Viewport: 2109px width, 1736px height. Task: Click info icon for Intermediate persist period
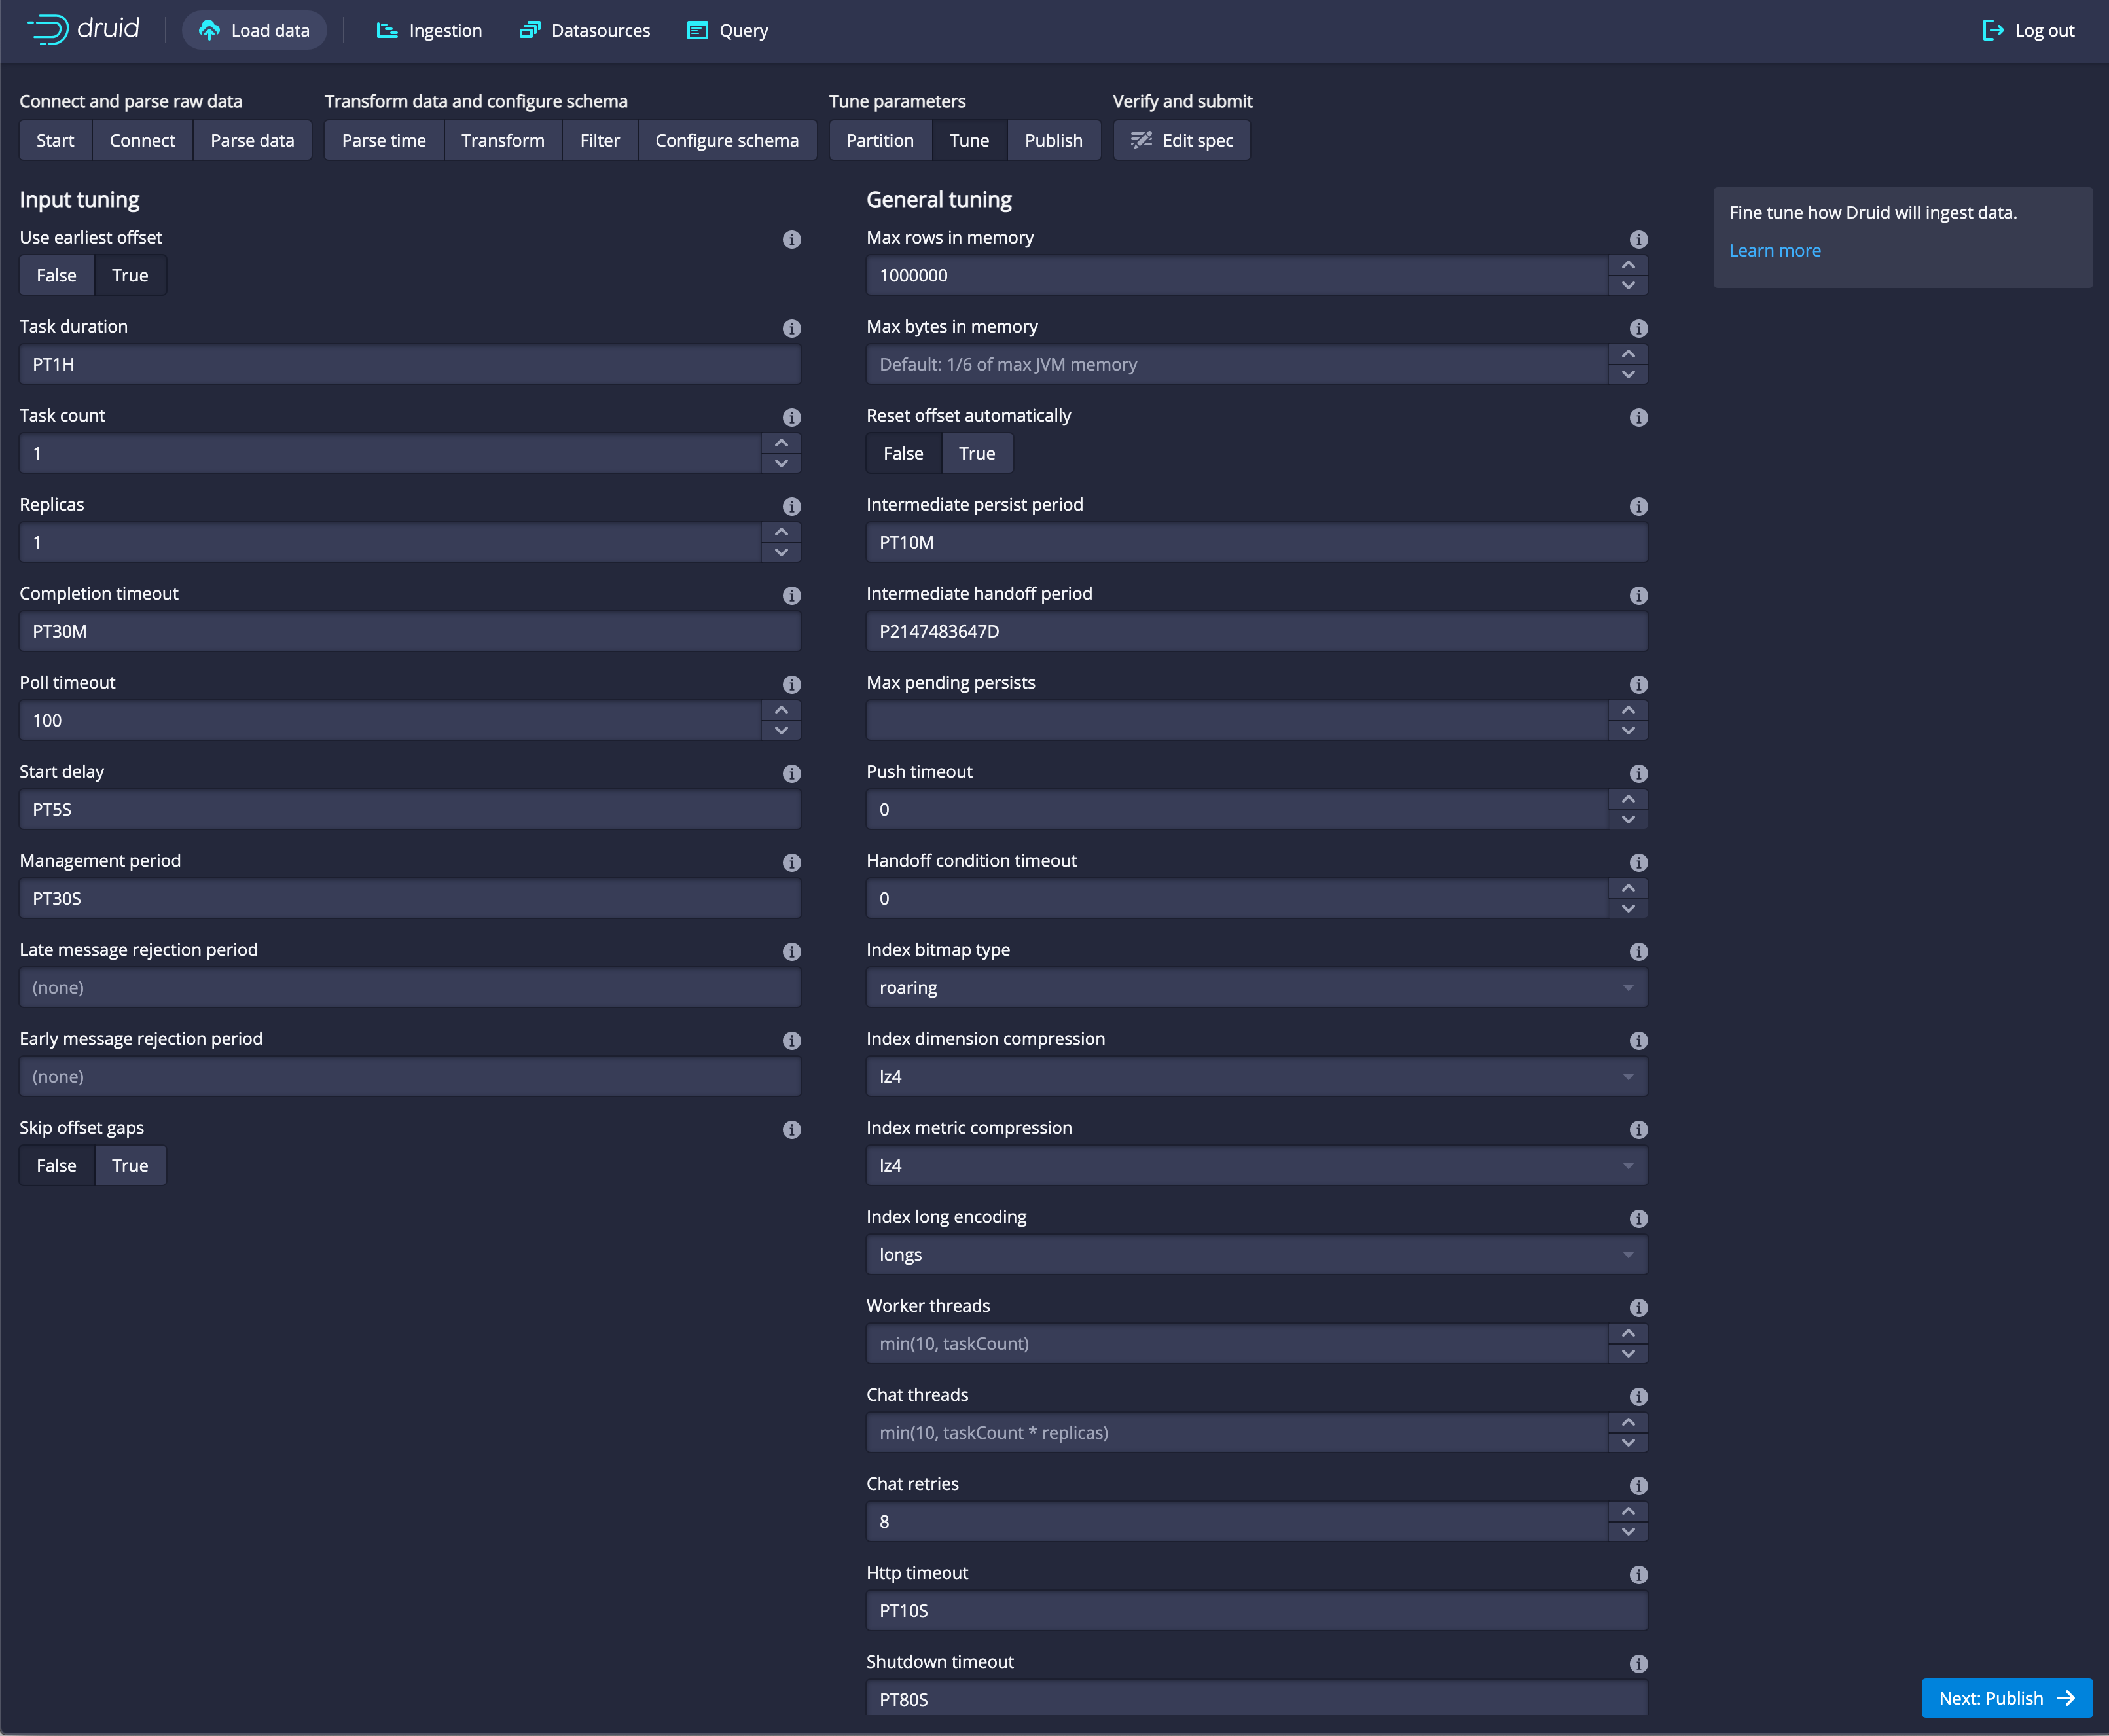click(1638, 506)
